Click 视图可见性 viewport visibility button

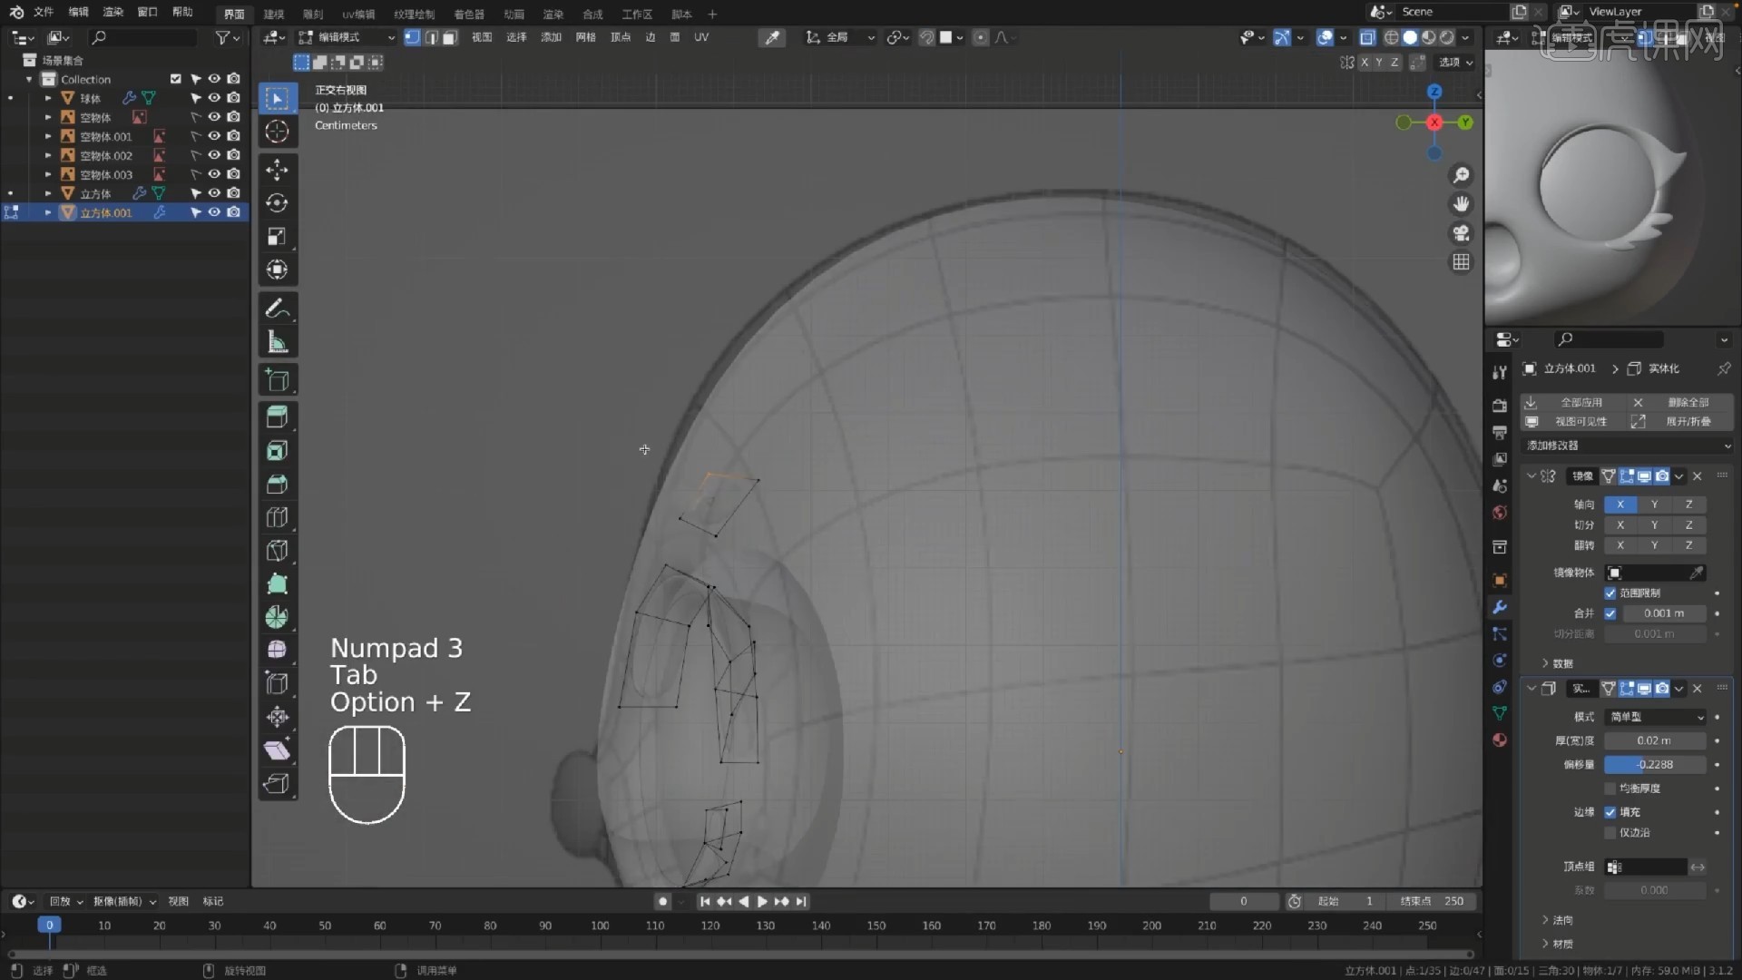[x=1574, y=422]
